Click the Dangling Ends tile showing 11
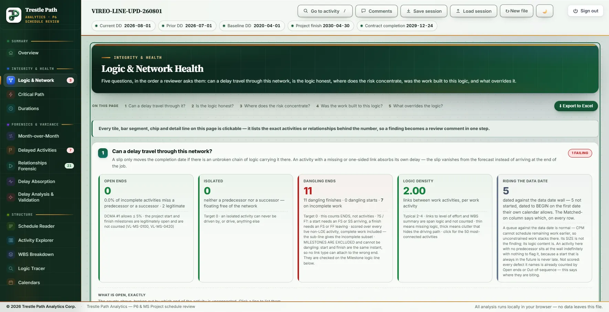The image size is (609, 312). point(345,228)
